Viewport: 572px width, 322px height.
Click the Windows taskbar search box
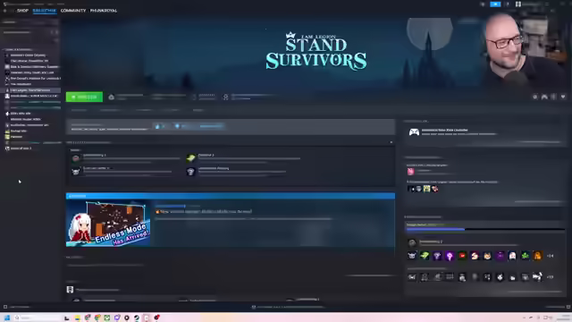[x=36, y=318]
